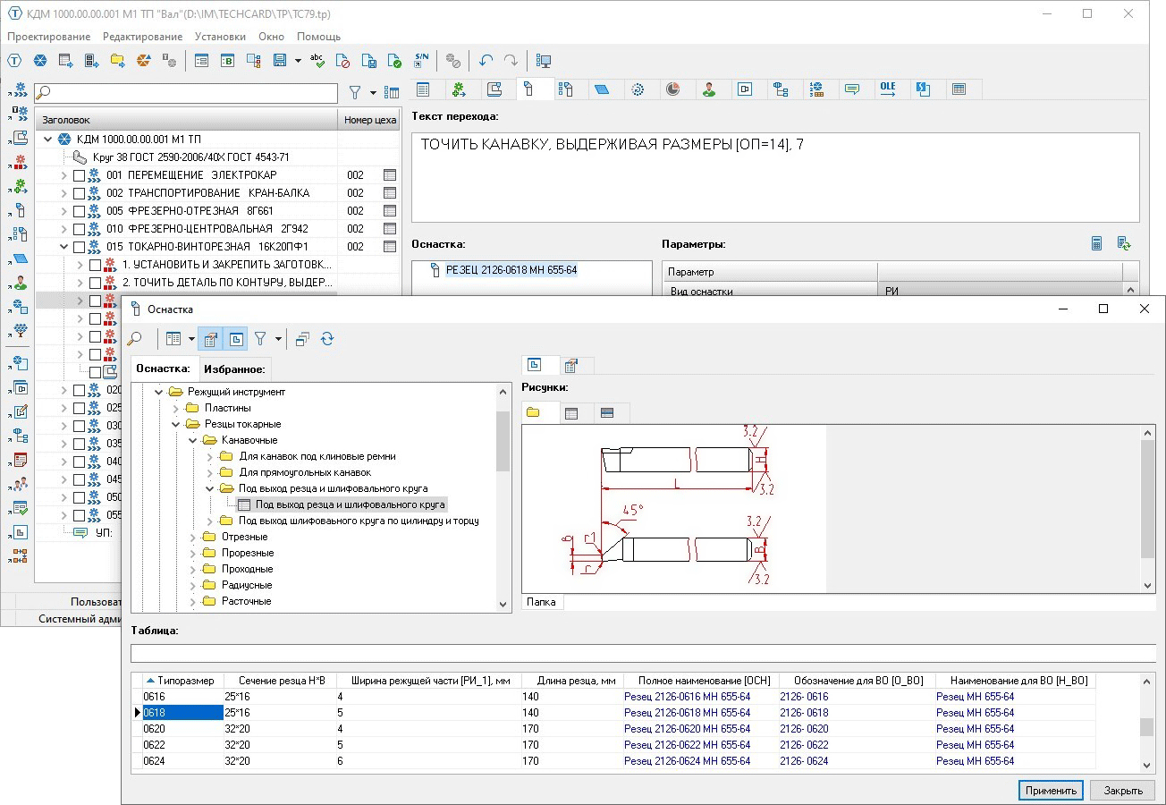Viewport: 1166px width, 805px height.
Task: Open the Редактирование menu
Action: 142,37
